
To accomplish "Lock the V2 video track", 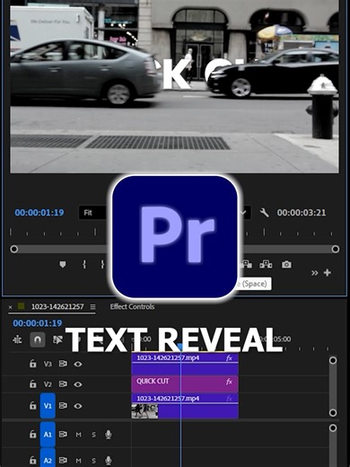I will click(32, 383).
